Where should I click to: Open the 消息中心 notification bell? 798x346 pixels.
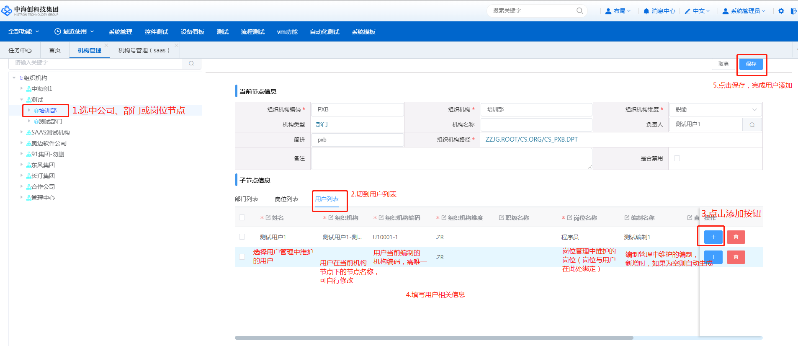[x=659, y=11]
